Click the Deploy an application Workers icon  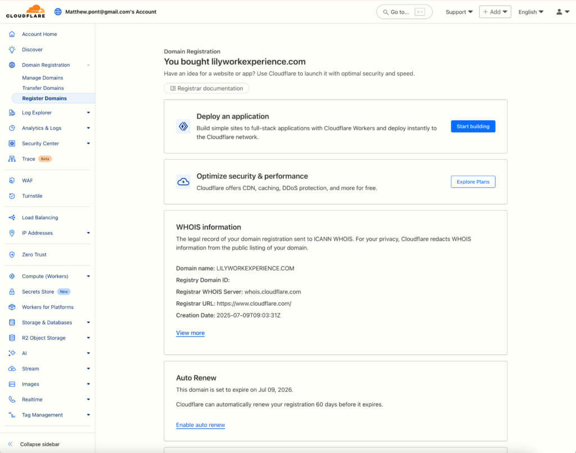click(183, 126)
